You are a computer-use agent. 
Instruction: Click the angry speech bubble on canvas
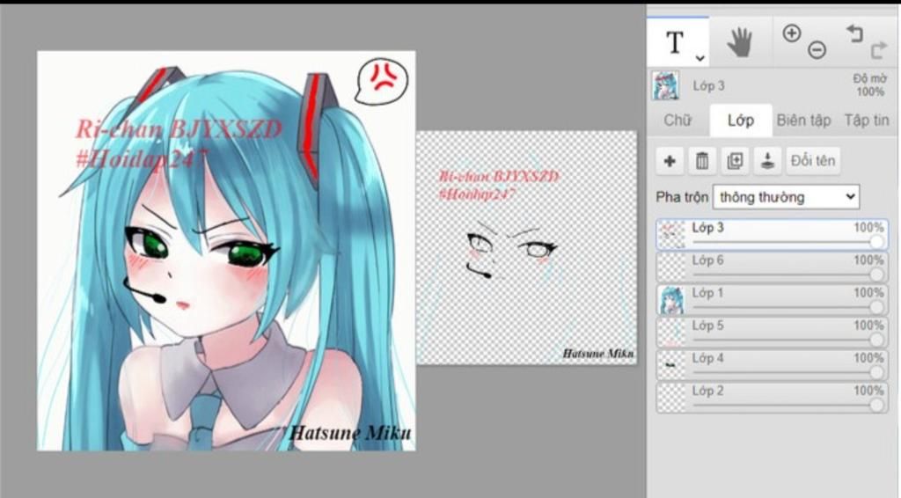381,82
